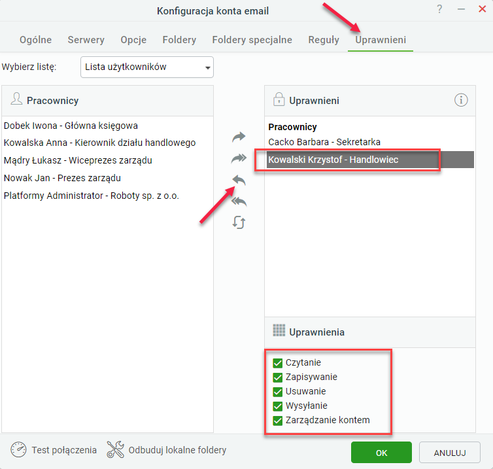Click the Pracownicy group heading in Uprawnieni list
Screen dimensions: 493x469
point(292,127)
